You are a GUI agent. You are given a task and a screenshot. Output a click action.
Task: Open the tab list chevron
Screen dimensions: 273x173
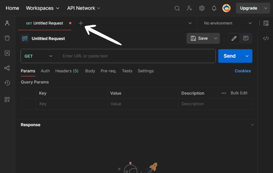pos(190,23)
